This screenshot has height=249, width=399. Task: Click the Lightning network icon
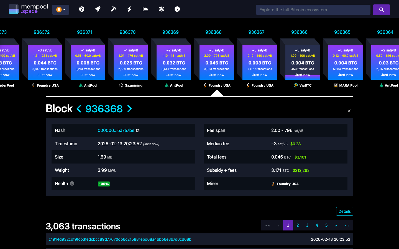[129, 9]
